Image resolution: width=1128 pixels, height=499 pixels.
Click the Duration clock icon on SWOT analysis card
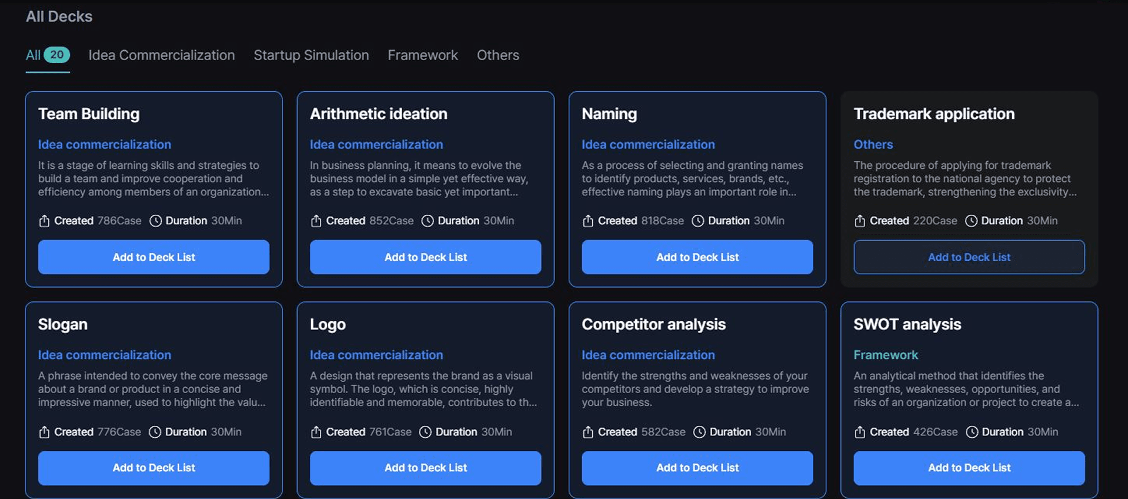coord(972,432)
